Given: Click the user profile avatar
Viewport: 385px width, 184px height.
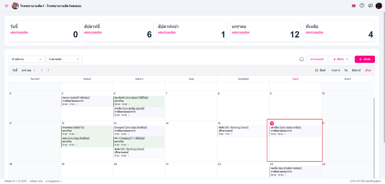Looking at the screenshot, I should tap(379, 6).
